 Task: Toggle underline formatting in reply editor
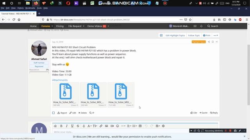pyautogui.click(x=72, y=126)
